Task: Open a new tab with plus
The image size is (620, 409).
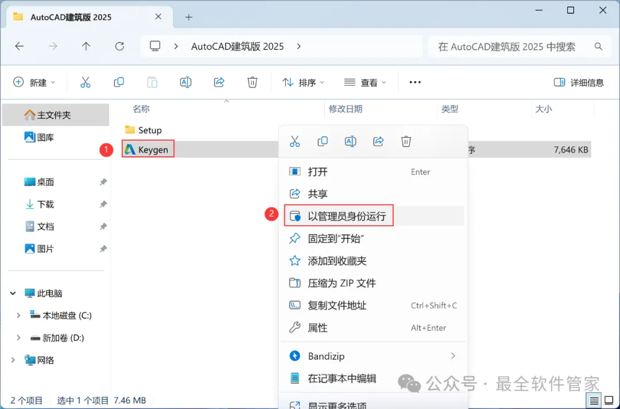Action: pos(189,17)
